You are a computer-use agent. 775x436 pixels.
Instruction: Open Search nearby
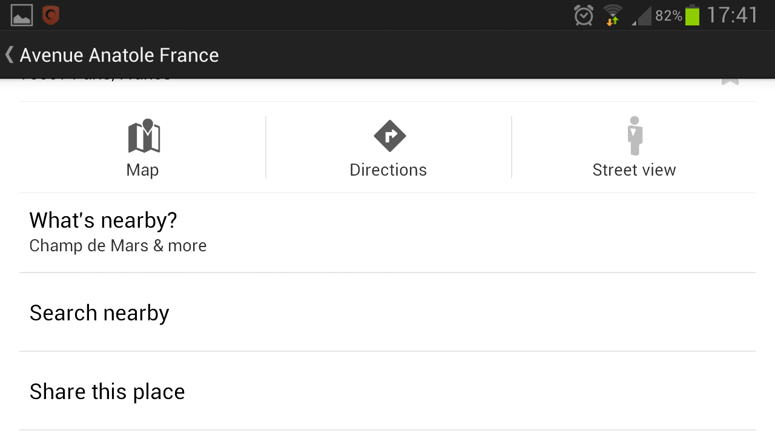pos(99,313)
